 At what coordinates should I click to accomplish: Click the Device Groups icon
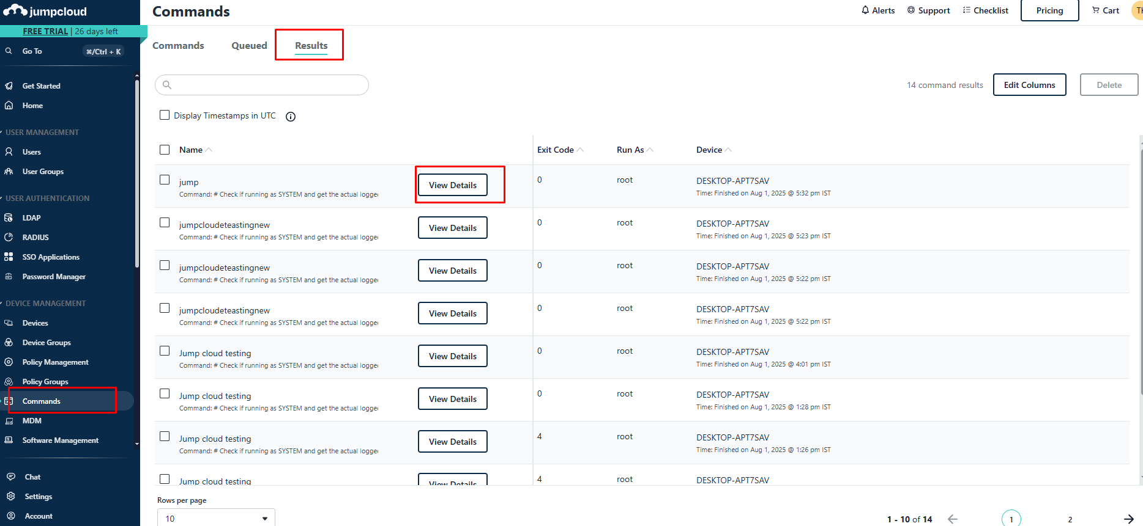coord(9,343)
